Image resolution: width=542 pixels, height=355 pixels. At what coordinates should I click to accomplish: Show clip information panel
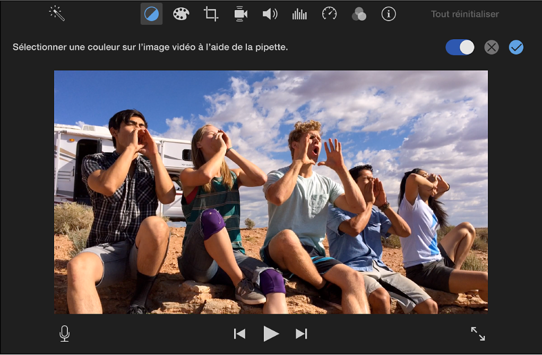(389, 14)
